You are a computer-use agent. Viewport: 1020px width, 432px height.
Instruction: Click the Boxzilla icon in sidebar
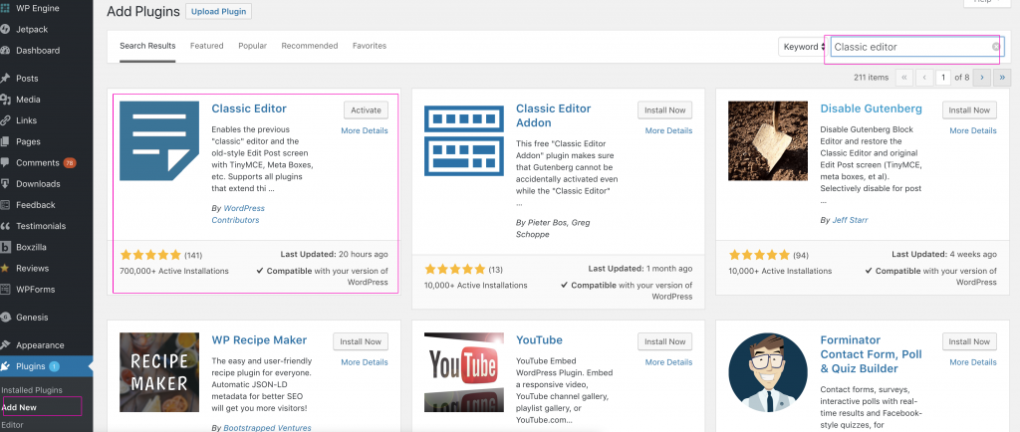[5, 247]
